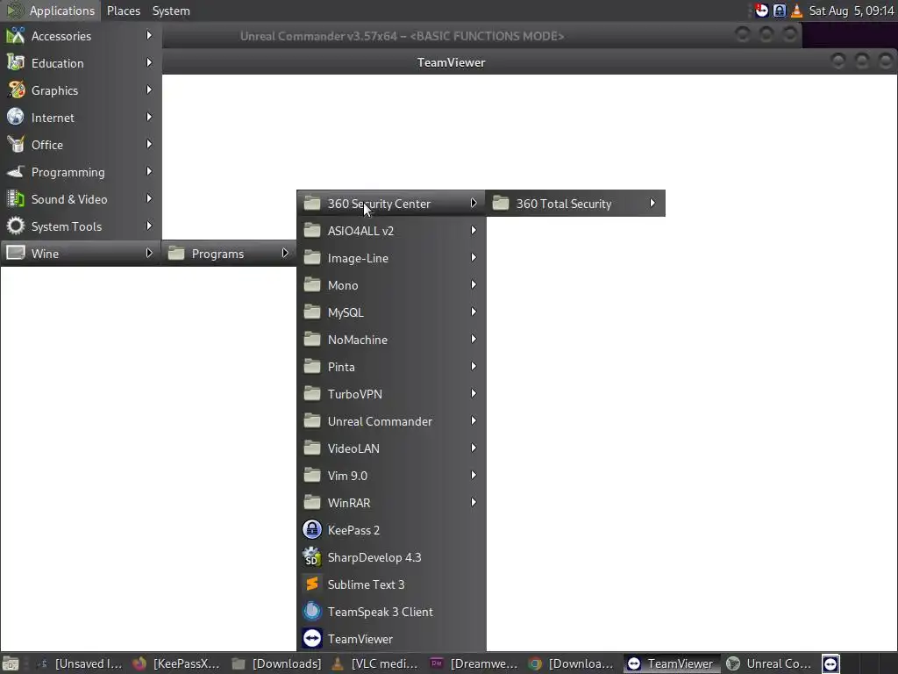The image size is (898, 674).
Task: Expand the NoMachine submenu arrow
Action: [x=473, y=339]
